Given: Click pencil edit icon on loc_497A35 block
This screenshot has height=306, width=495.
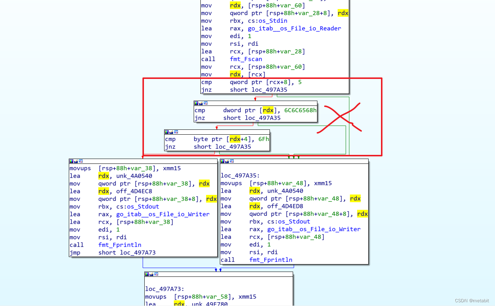Looking at the screenshot, I should 227,161.
